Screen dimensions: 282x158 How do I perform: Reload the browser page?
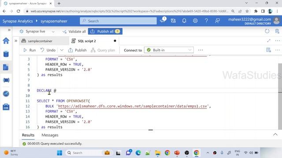(x=19, y=11)
